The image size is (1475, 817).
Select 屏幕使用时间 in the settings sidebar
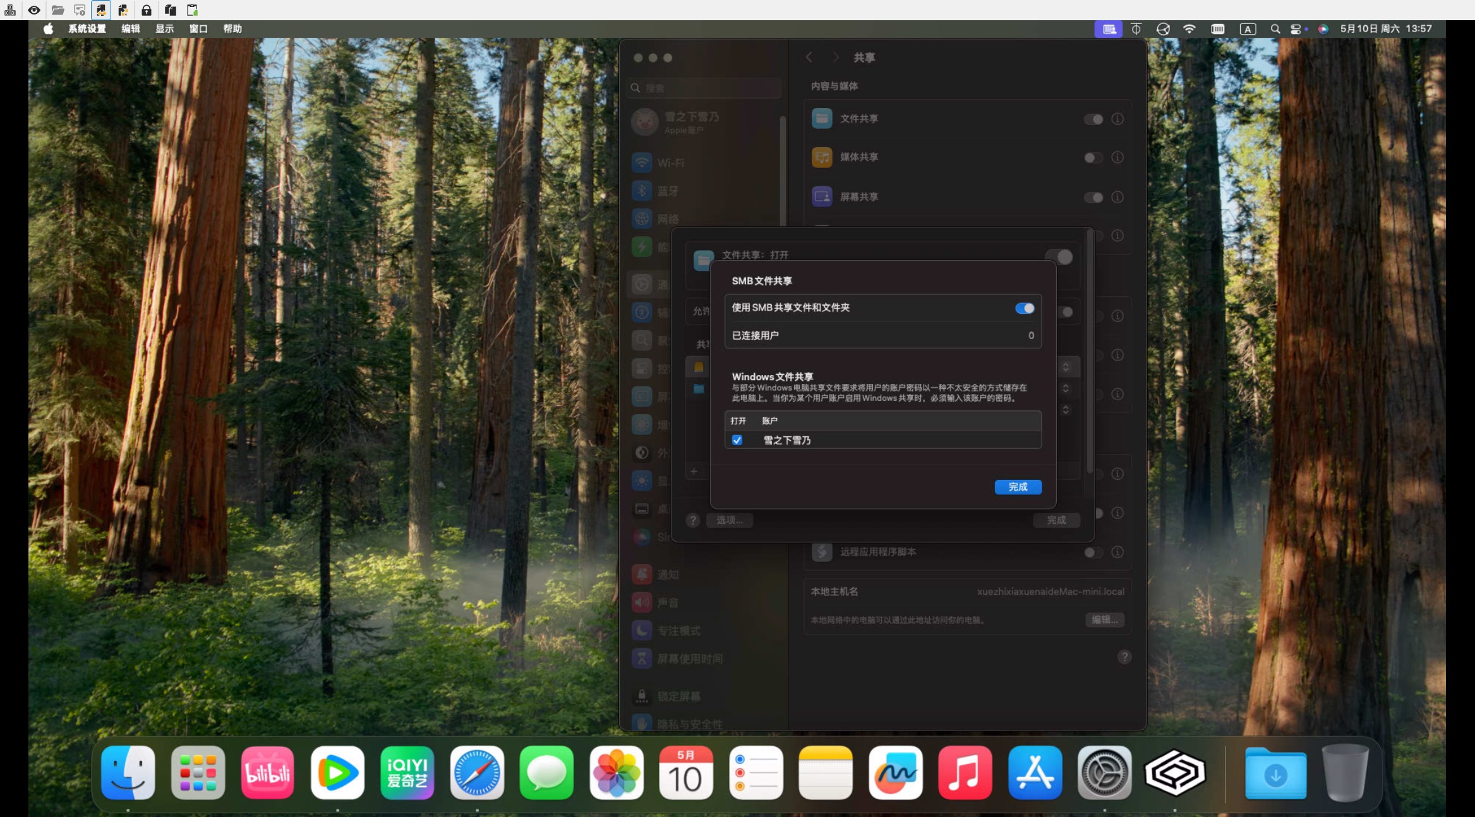pos(704,659)
